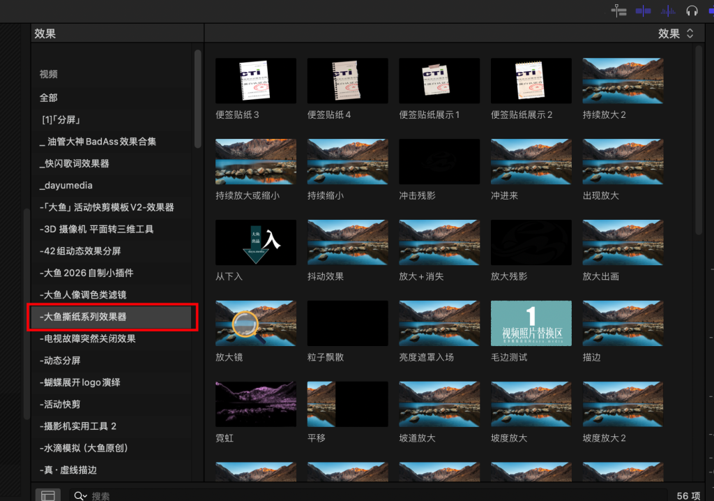Select the 毛边测试 effect thumbnail
714x501 pixels.
pyautogui.click(x=531, y=323)
